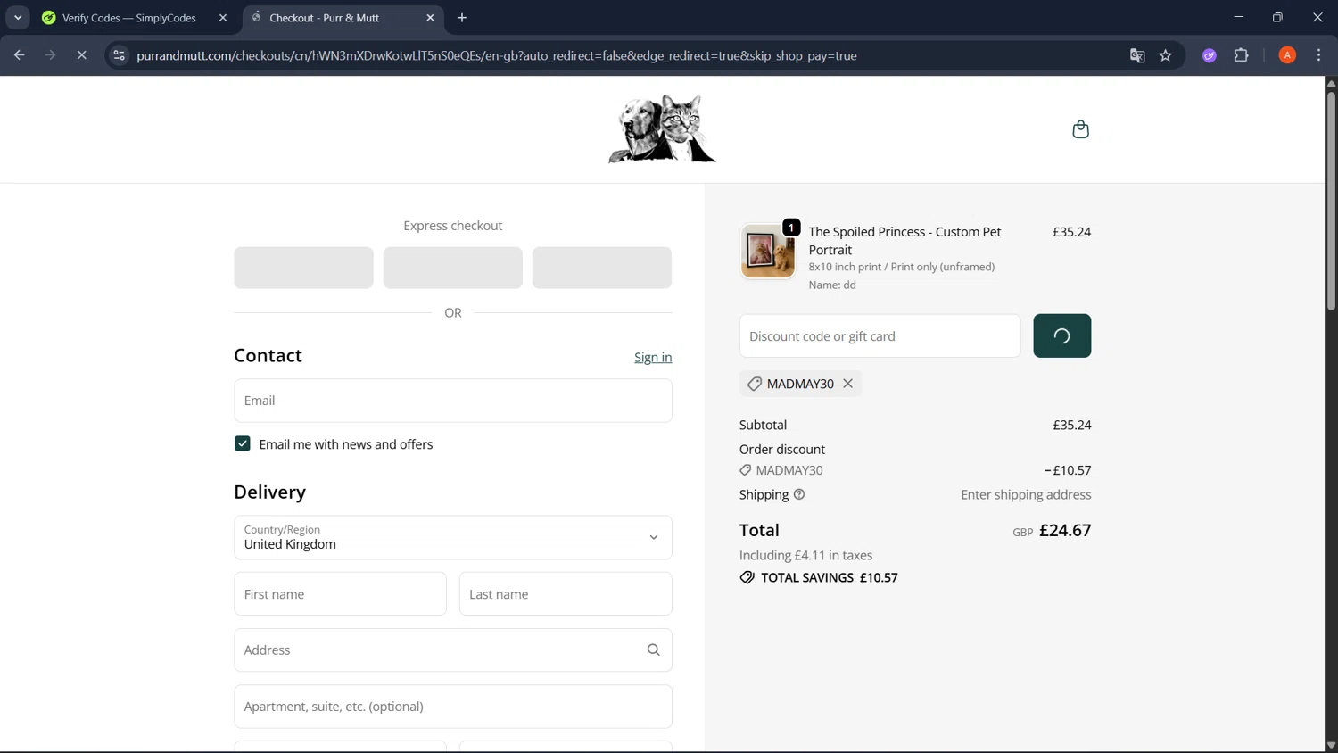Viewport: 1338px width, 753px height.
Task: Focus the First name field
Action: (341, 594)
